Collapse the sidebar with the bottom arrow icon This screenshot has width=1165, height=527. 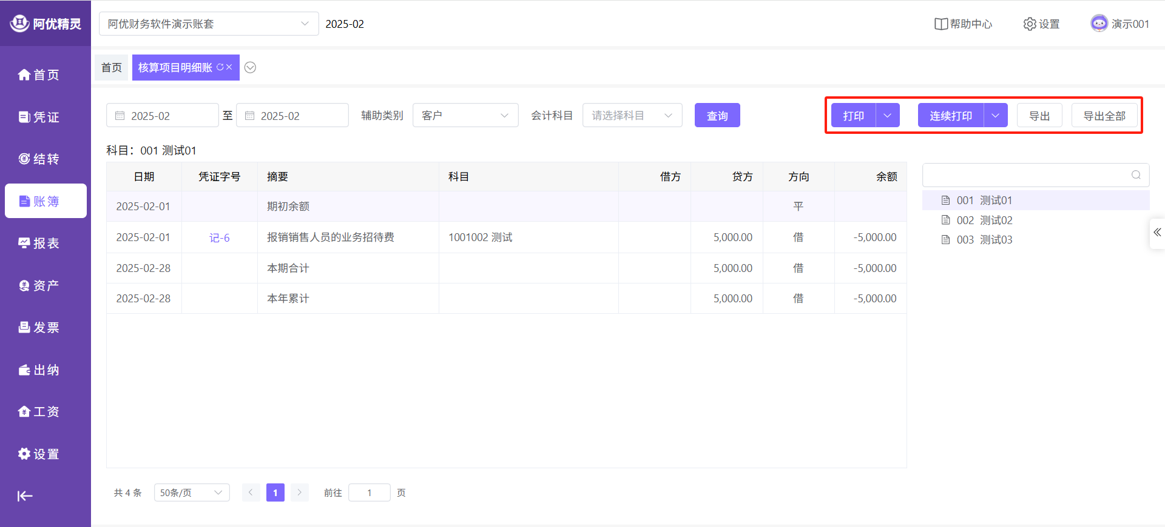[25, 496]
